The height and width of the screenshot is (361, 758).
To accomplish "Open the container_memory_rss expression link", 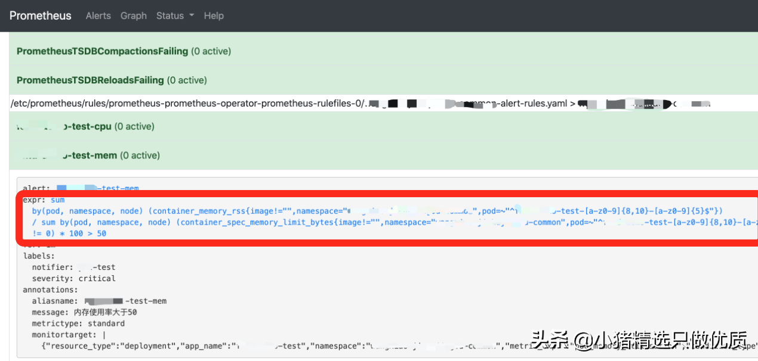I will tap(377, 211).
